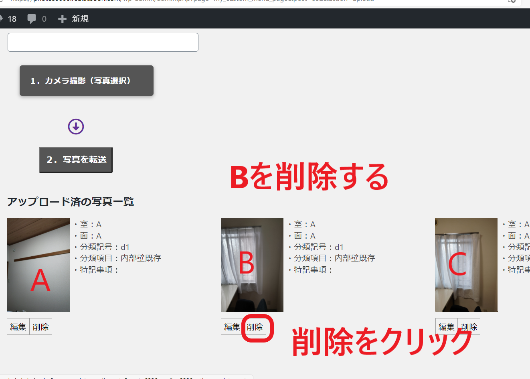The height and width of the screenshot is (379, 530).
Task: Click the browser address bar URL
Action: pyautogui.click(x=192, y=1)
